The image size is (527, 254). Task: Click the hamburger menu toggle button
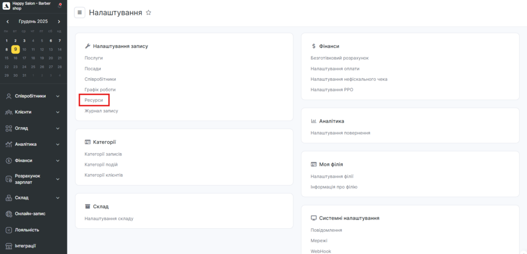[79, 12]
